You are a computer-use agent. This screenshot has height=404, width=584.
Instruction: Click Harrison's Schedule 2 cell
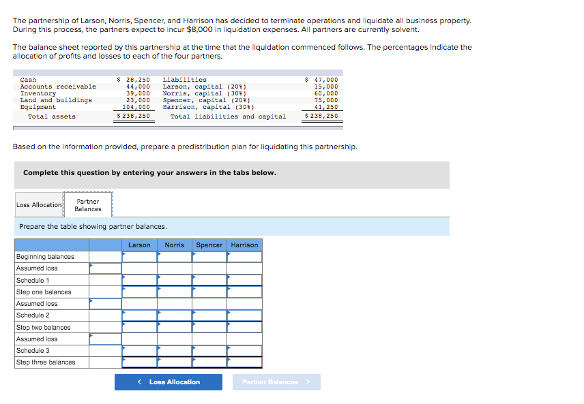click(245, 315)
